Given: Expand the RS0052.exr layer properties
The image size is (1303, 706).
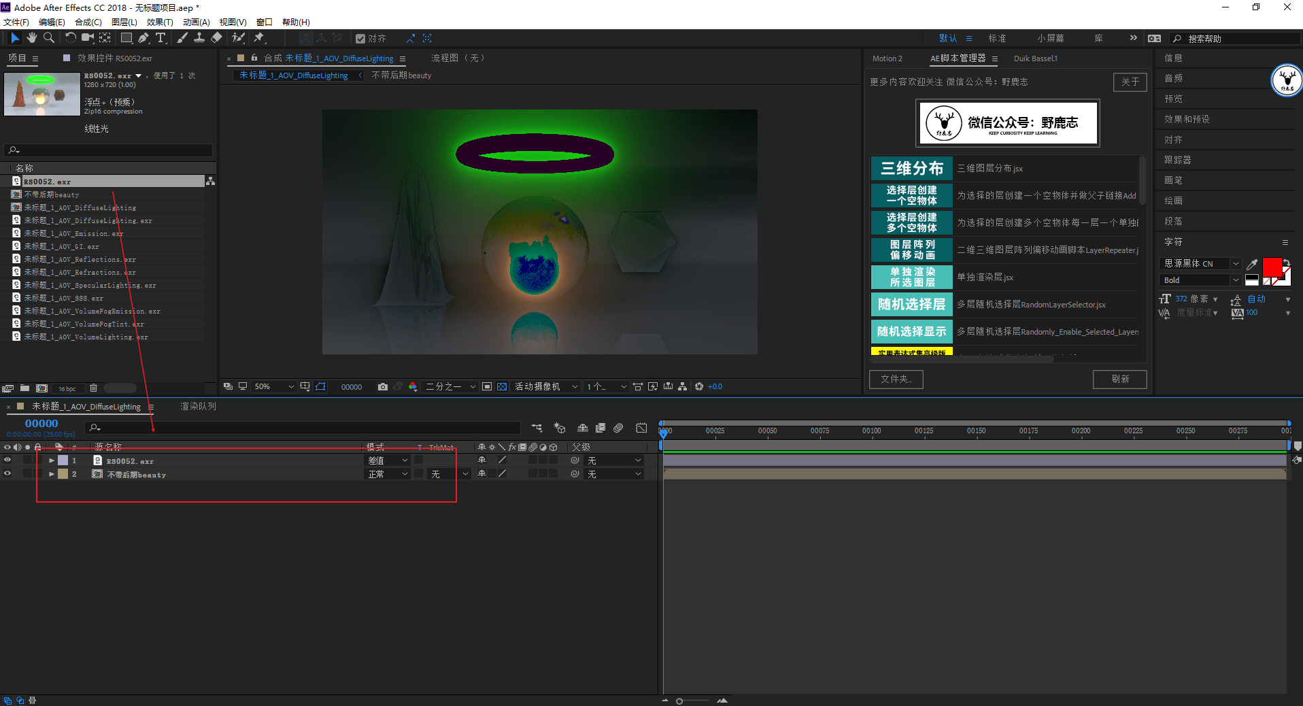Looking at the screenshot, I should click(52, 460).
